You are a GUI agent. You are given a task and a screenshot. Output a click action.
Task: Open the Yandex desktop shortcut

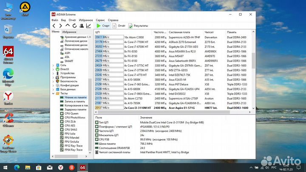[8, 98]
